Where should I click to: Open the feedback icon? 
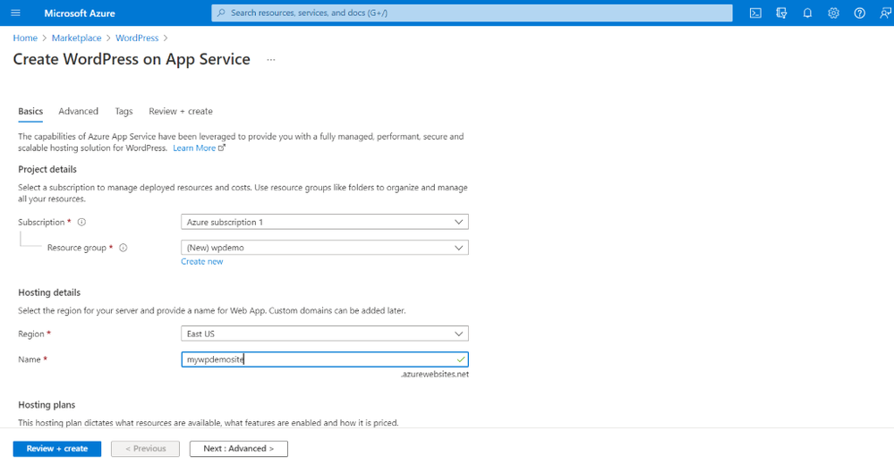tap(885, 13)
